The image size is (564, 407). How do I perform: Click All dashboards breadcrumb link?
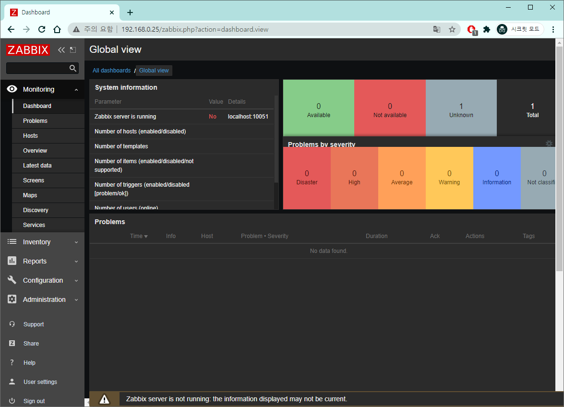(111, 71)
